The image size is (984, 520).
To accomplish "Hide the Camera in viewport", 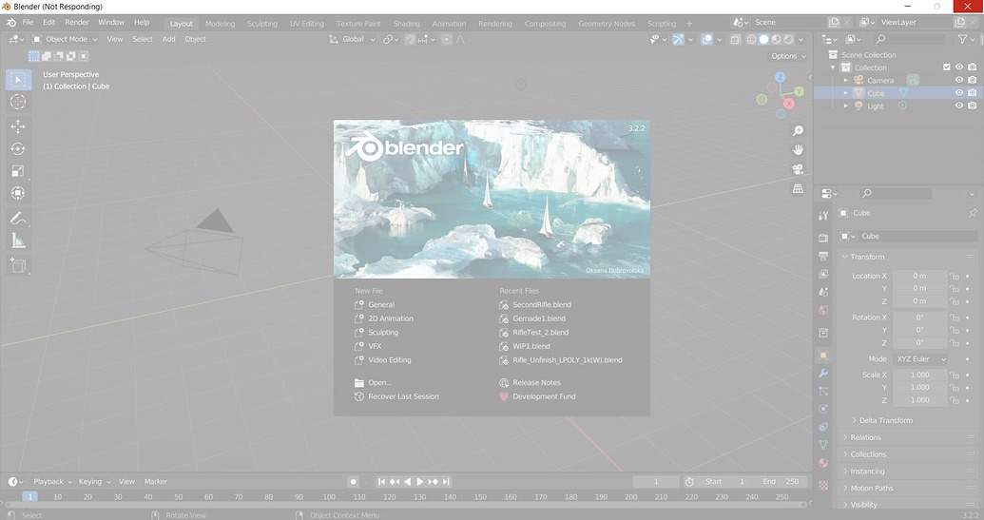I will [x=959, y=80].
